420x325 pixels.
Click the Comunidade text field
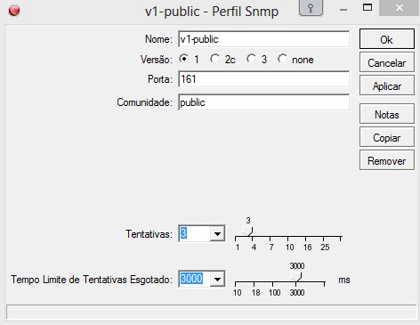pos(263,102)
